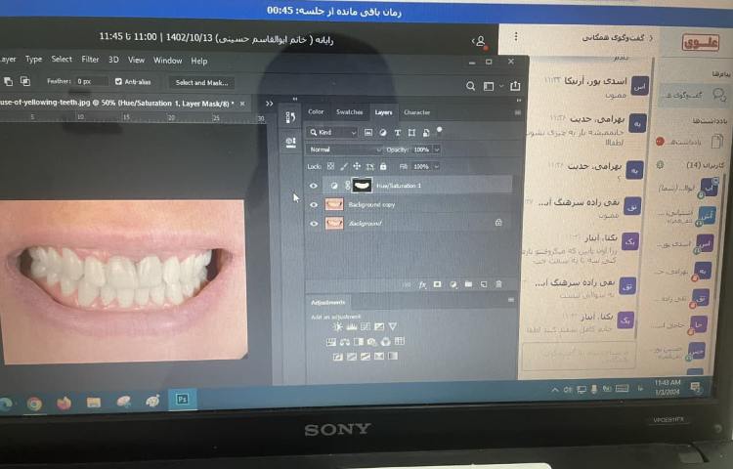Open the Window menu
Image resolution: width=733 pixels, height=469 pixels.
pos(168,61)
